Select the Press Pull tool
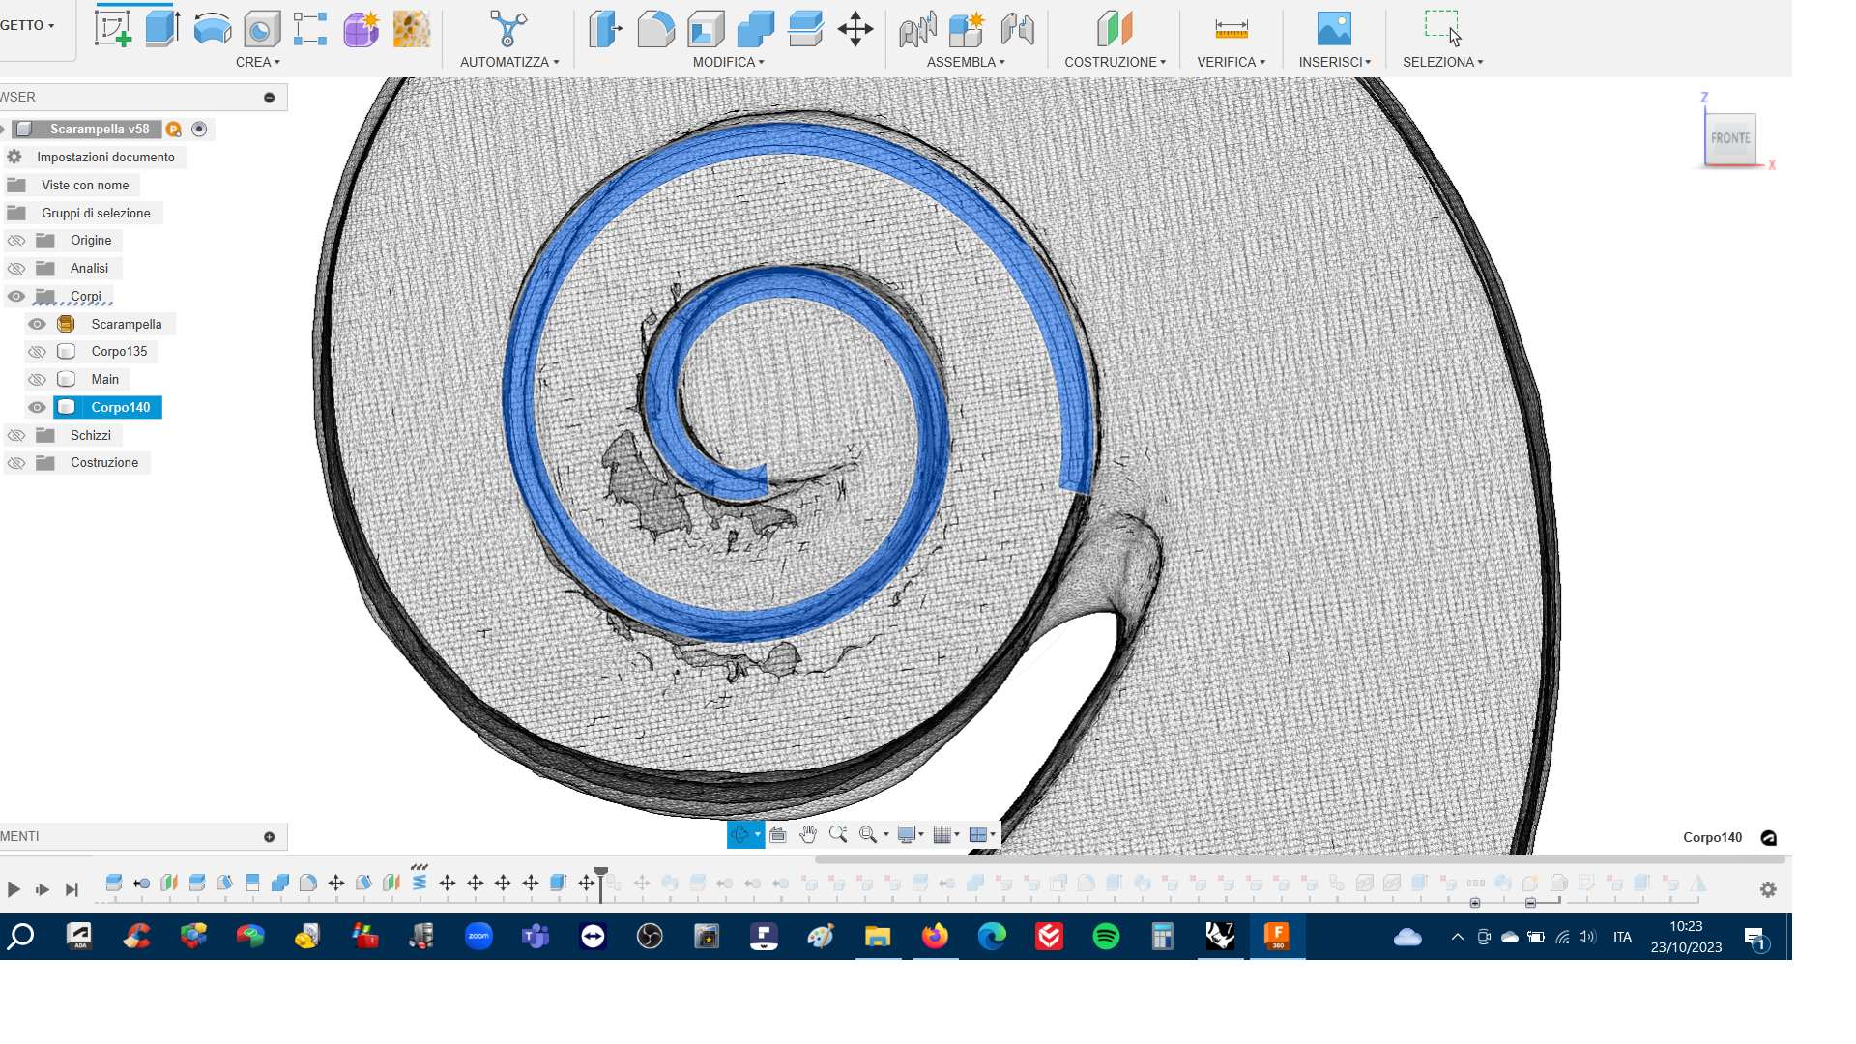Viewport: 1856px width, 1044px height. [606, 29]
